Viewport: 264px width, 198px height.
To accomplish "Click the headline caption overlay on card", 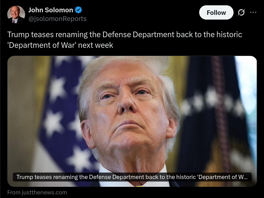I will click(132, 177).
